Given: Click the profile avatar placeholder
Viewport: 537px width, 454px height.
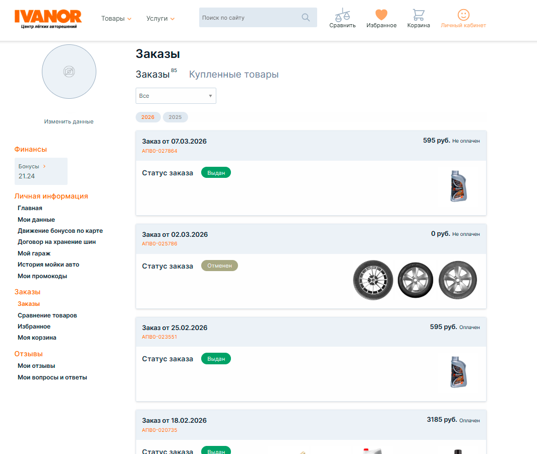Looking at the screenshot, I should point(69,72).
